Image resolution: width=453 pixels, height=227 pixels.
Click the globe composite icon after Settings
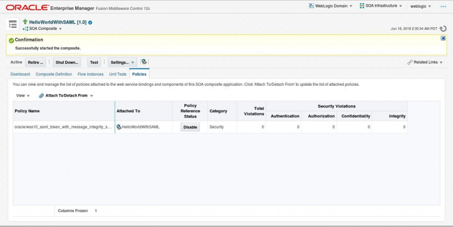pyautogui.click(x=144, y=62)
